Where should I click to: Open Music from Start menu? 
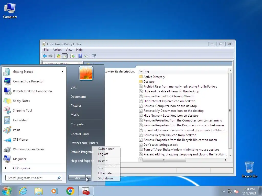[75, 115]
